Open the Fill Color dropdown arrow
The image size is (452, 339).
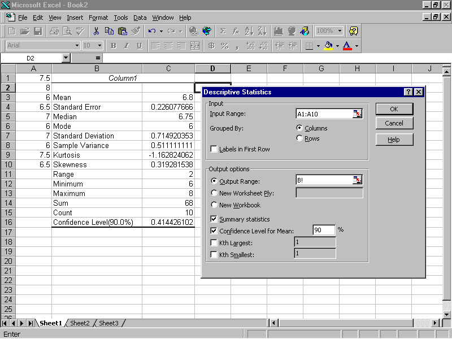pos(338,46)
